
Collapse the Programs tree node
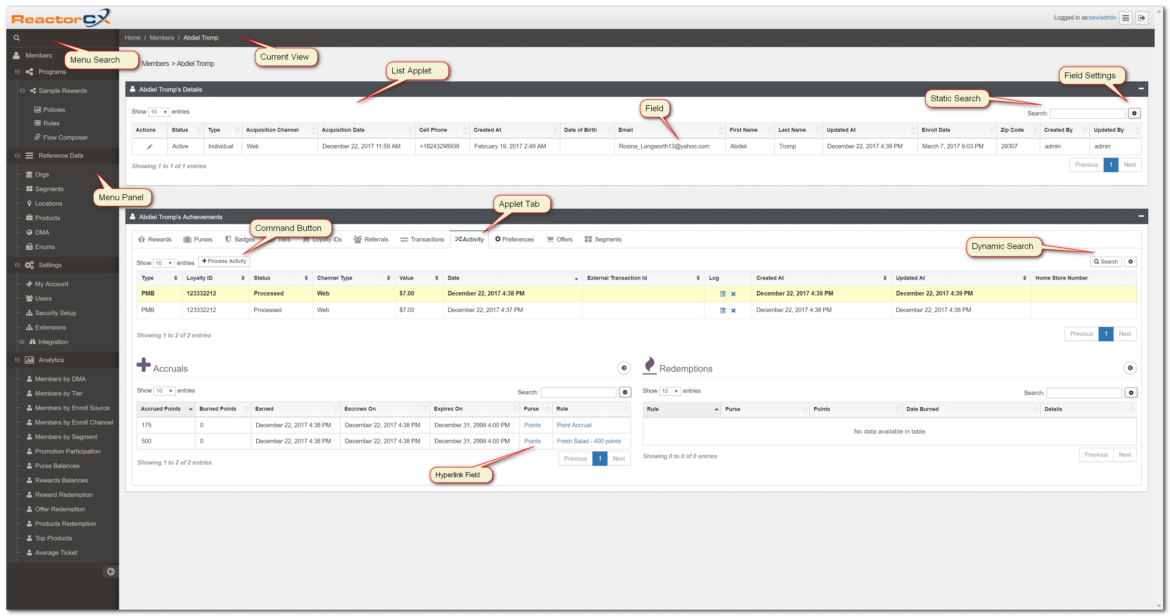tap(17, 72)
